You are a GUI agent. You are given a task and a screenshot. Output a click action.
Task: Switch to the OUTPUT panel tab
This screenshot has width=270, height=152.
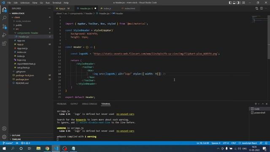click(x=74, y=104)
